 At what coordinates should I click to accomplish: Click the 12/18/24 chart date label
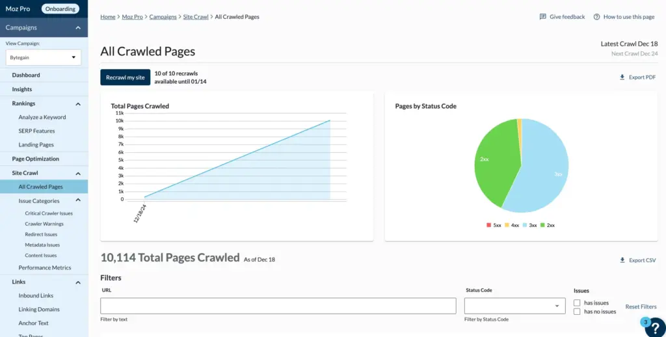point(140,214)
